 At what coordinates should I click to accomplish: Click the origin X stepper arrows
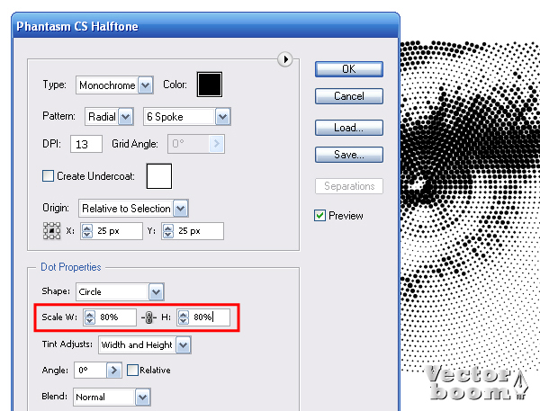pos(87,231)
